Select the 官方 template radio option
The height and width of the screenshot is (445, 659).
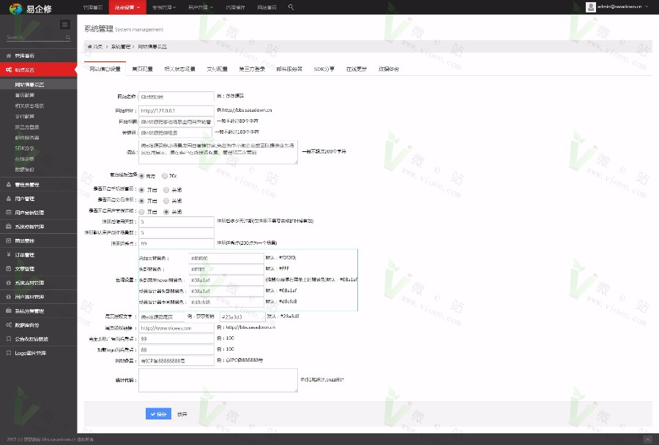click(x=141, y=176)
